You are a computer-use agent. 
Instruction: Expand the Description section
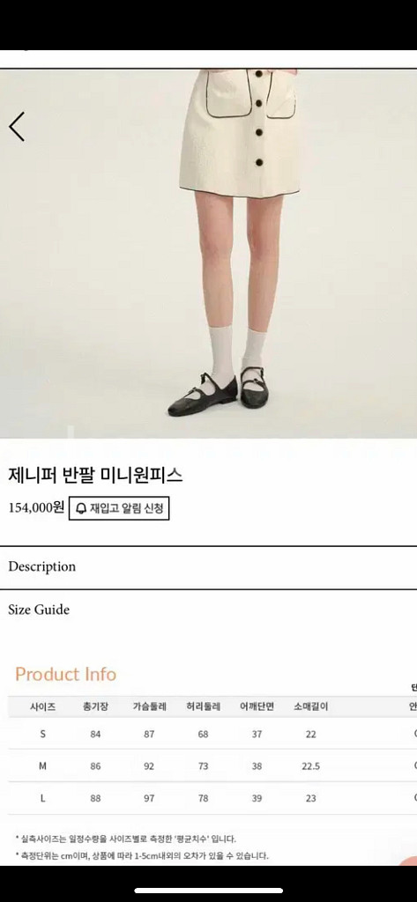coord(208,567)
